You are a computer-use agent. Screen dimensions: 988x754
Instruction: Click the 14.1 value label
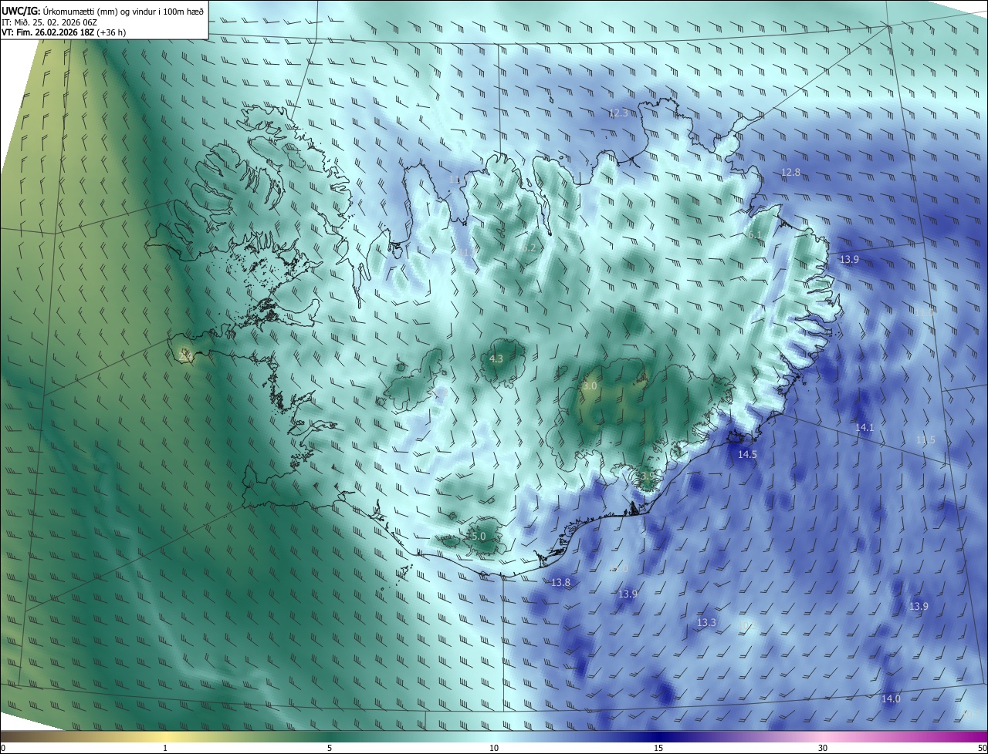coord(864,428)
